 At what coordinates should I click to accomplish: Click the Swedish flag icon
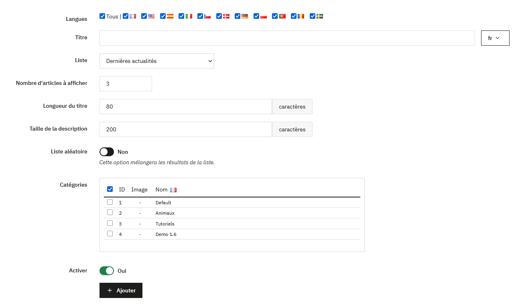(320, 16)
